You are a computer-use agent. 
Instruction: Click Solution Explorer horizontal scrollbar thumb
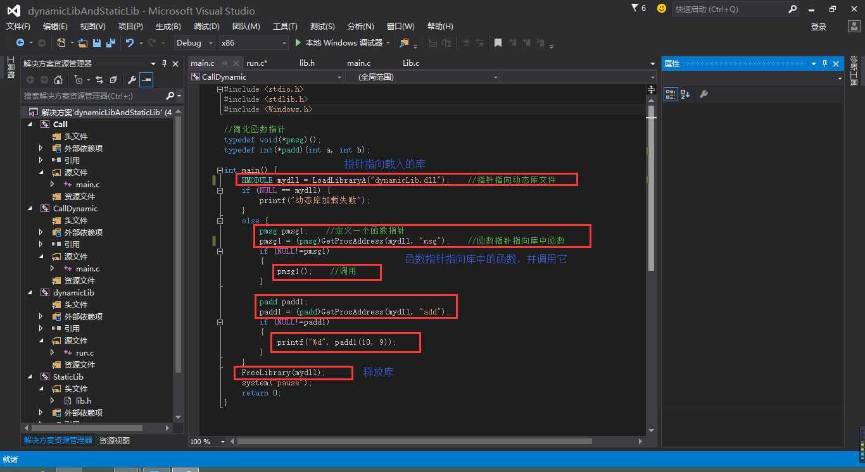coord(87,428)
